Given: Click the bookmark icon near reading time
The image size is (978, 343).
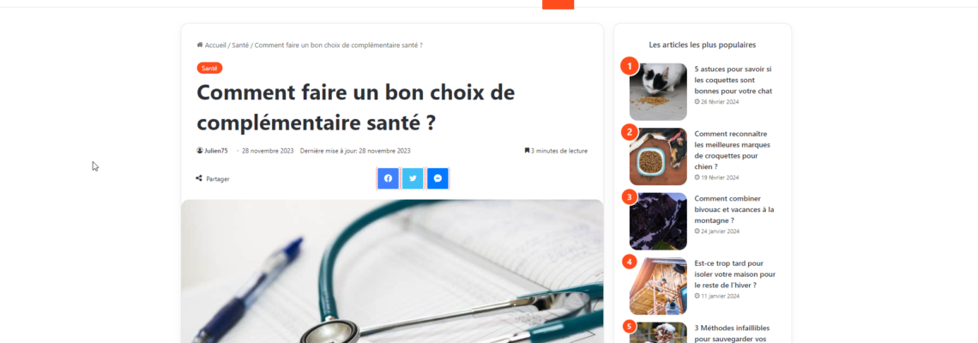Looking at the screenshot, I should point(527,150).
